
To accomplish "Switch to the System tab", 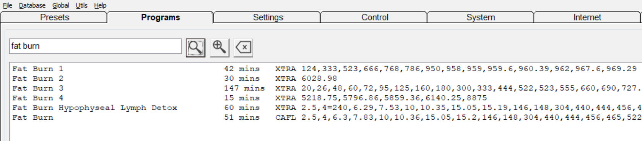I will click(481, 18).
